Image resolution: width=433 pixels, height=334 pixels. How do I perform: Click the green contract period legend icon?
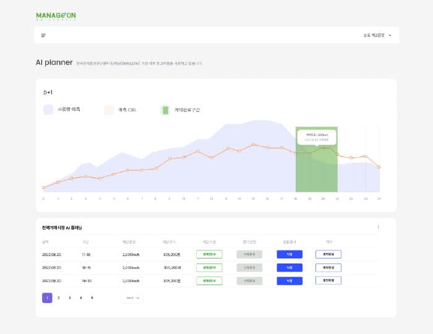coord(165,110)
